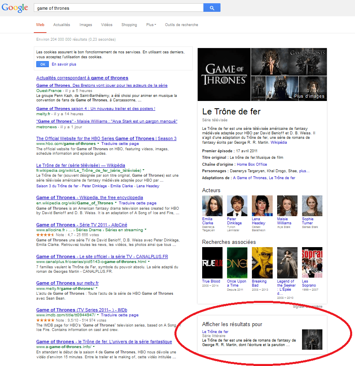Screen dimensions: 355x366
Task: Expand the arrow next to en.wikipedia.org URL
Action: coord(115,203)
